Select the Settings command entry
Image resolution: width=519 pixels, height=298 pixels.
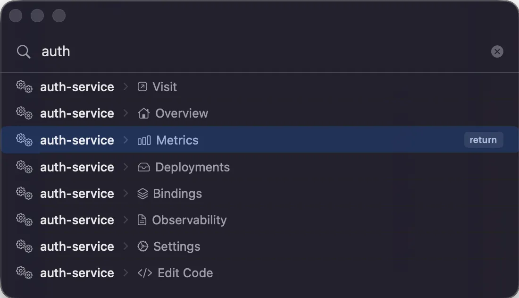tap(176, 246)
